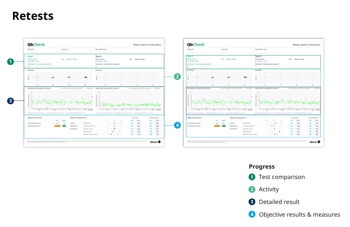Screen dimensions: 350x227
Task: Toggle the Commissions red dot legend marker
Action: click(x=74, y=88)
